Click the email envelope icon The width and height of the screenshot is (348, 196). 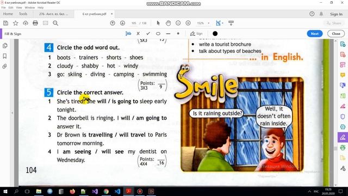pyautogui.click(x=46, y=23)
